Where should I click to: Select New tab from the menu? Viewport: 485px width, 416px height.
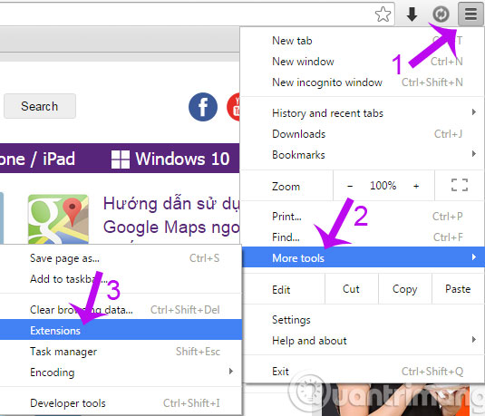tap(362, 41)
